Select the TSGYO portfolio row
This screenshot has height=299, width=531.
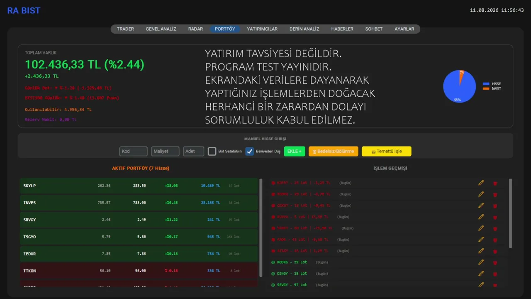pos(139,237)
